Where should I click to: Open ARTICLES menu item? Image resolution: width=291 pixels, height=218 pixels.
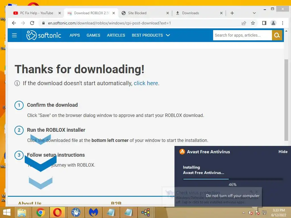pyautogui.click(x=116, y=35)
